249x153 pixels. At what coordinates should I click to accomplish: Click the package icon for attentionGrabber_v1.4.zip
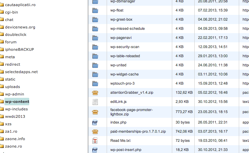pos(95,93)
